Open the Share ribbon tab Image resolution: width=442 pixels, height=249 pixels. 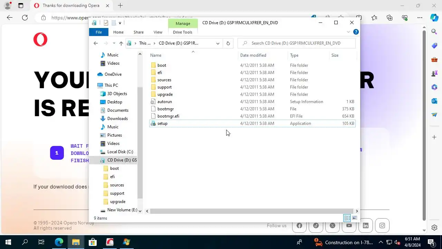tap(138, 32)
